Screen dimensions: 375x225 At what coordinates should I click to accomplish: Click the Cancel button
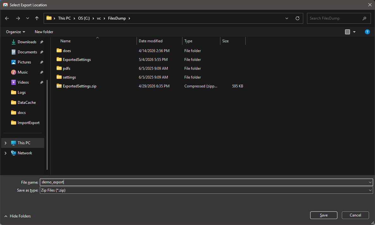(x=355, y=215)
